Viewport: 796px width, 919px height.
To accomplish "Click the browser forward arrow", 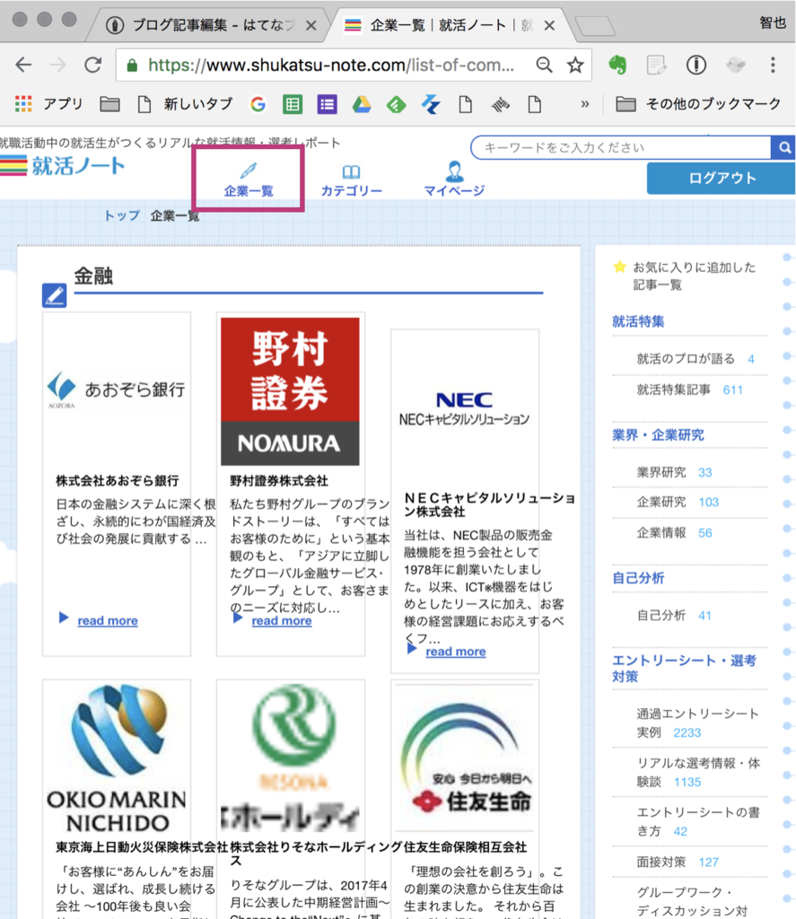I will pos(58,65).
